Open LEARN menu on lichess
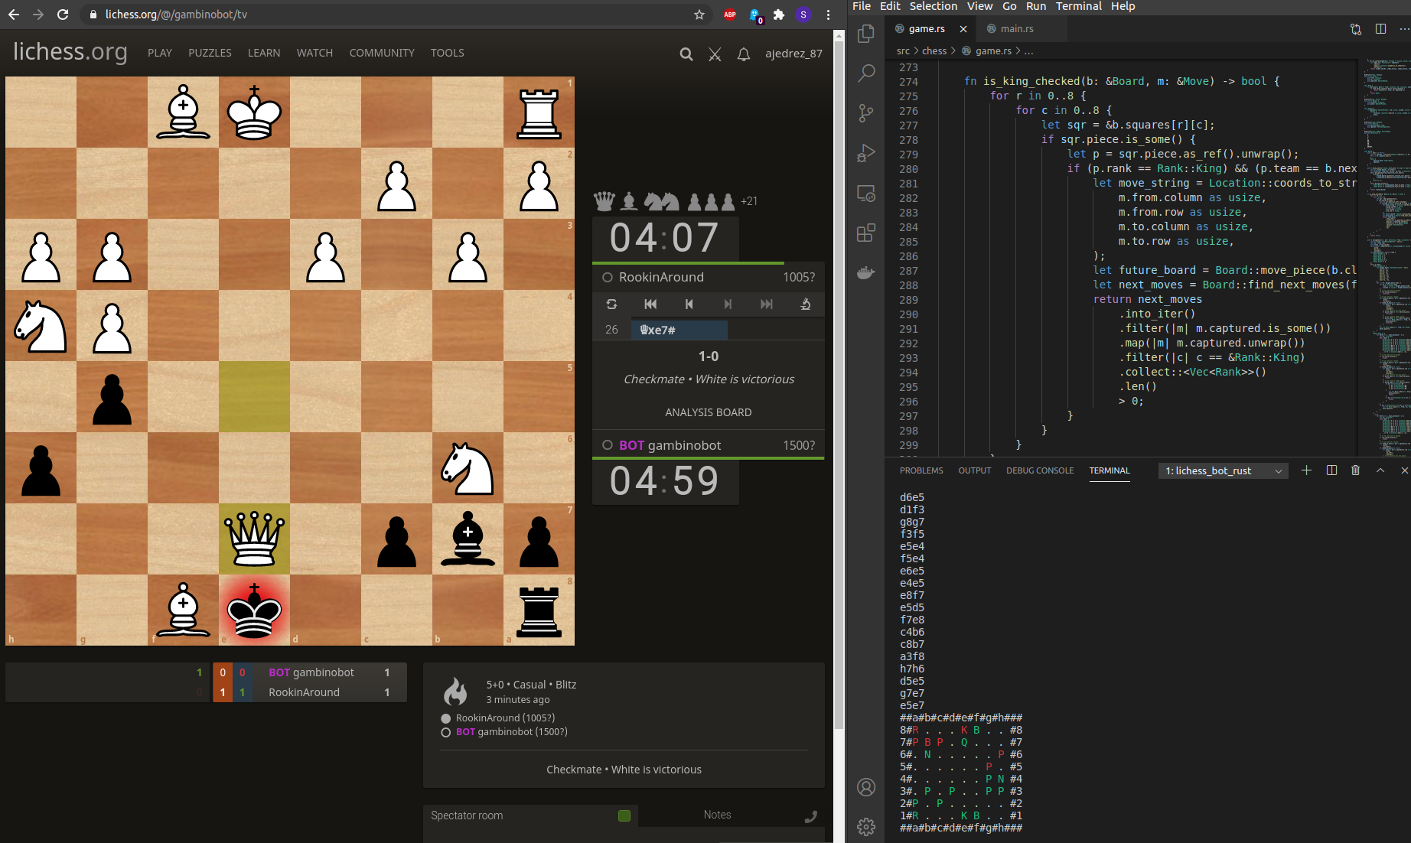Image resolution: width=1411 pixels, height=843 pixels. (x=264, y=53)
